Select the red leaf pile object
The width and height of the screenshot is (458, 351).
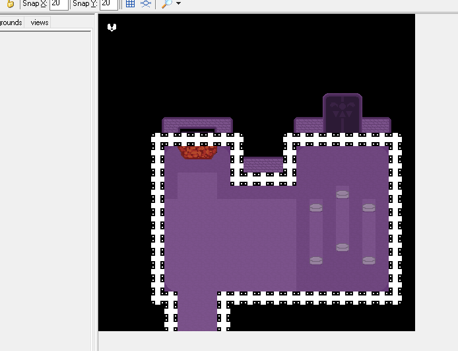pyautogui.click(x=197, y=153)
